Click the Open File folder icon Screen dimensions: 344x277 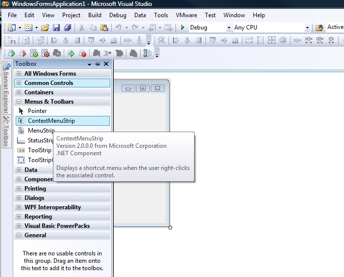tap(45, 28)
